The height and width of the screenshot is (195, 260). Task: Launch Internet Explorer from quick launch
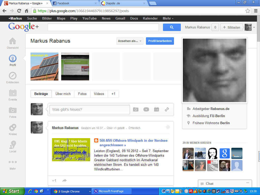click(30, 191)
